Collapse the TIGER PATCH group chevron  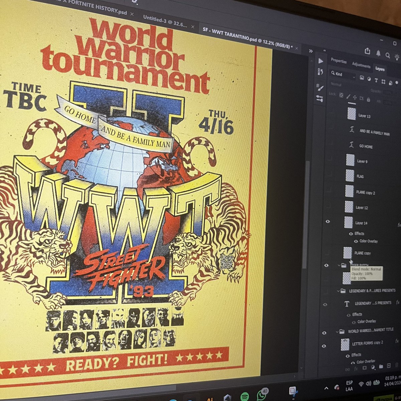pos(339,265)
